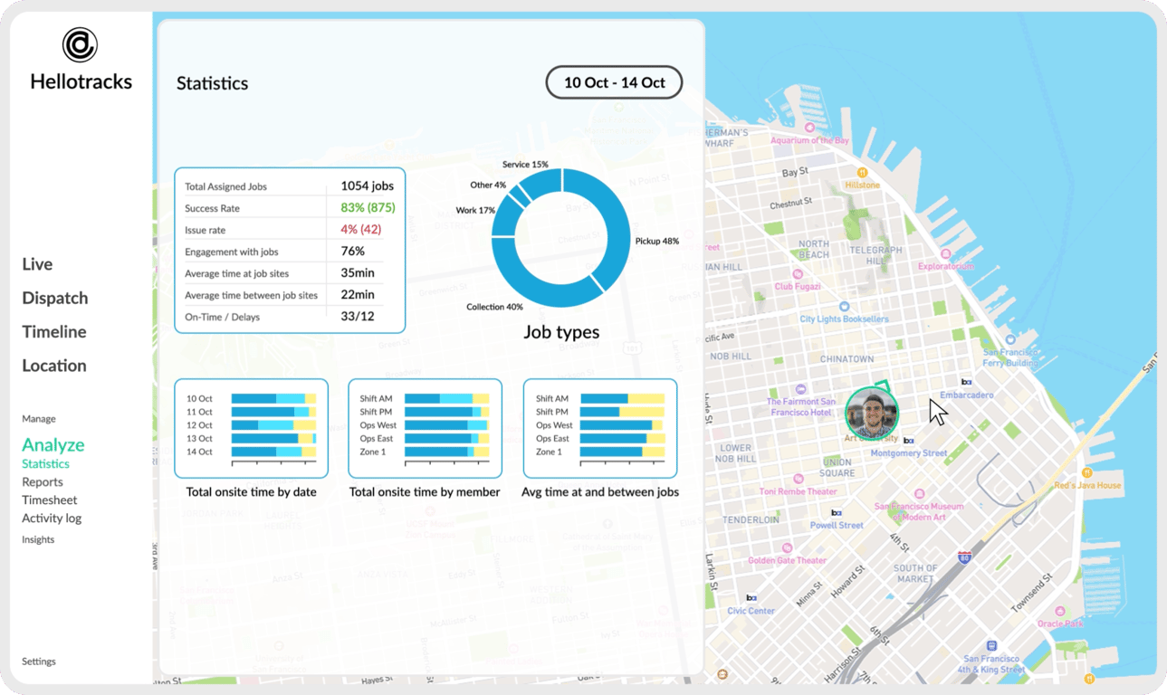Screen dimensions: 1167x695
Task: Open the Timeline section
Action: 54,331
